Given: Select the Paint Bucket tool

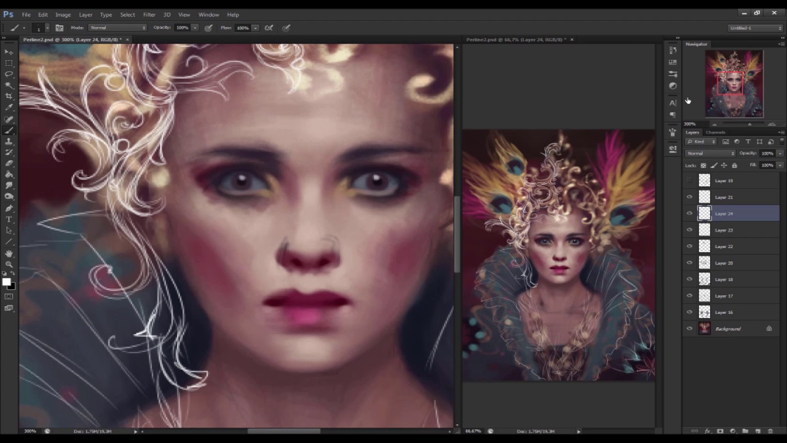Looking at the screenshot, I should tap(9, 174).
